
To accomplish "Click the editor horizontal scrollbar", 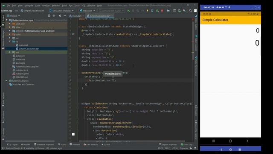I will [x=132, y=141].
